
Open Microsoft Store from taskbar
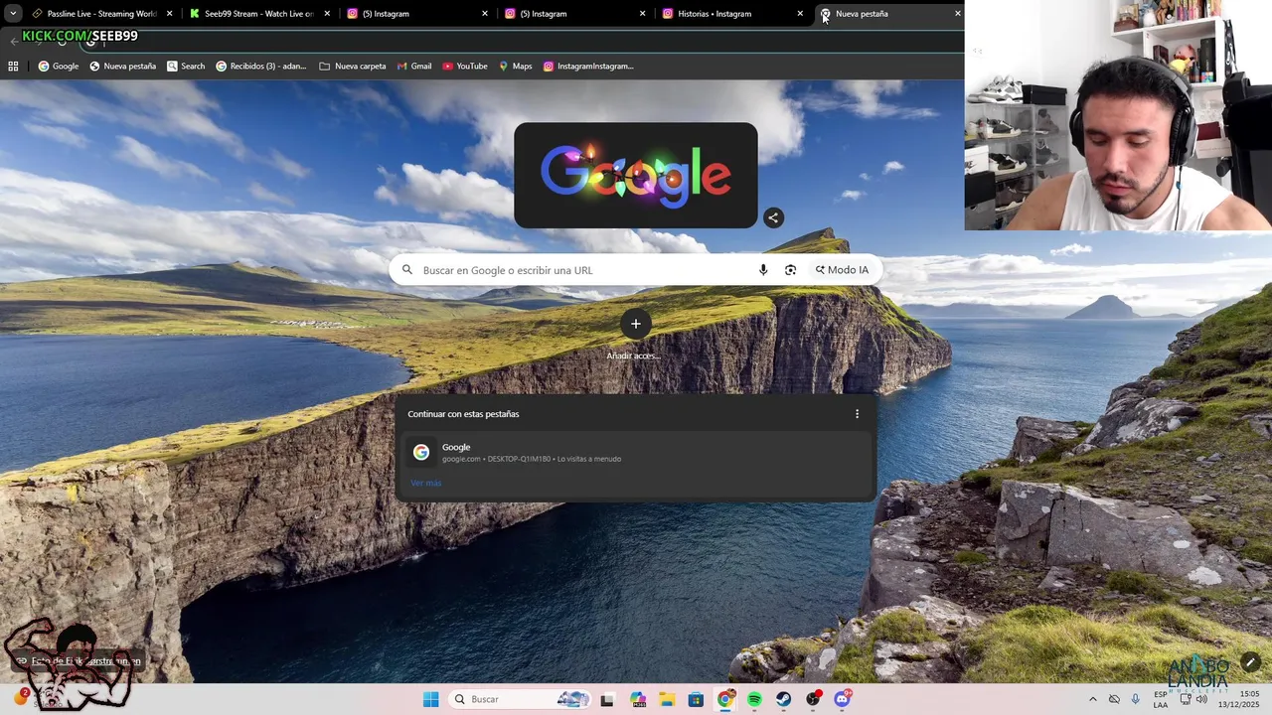point(696,699)
